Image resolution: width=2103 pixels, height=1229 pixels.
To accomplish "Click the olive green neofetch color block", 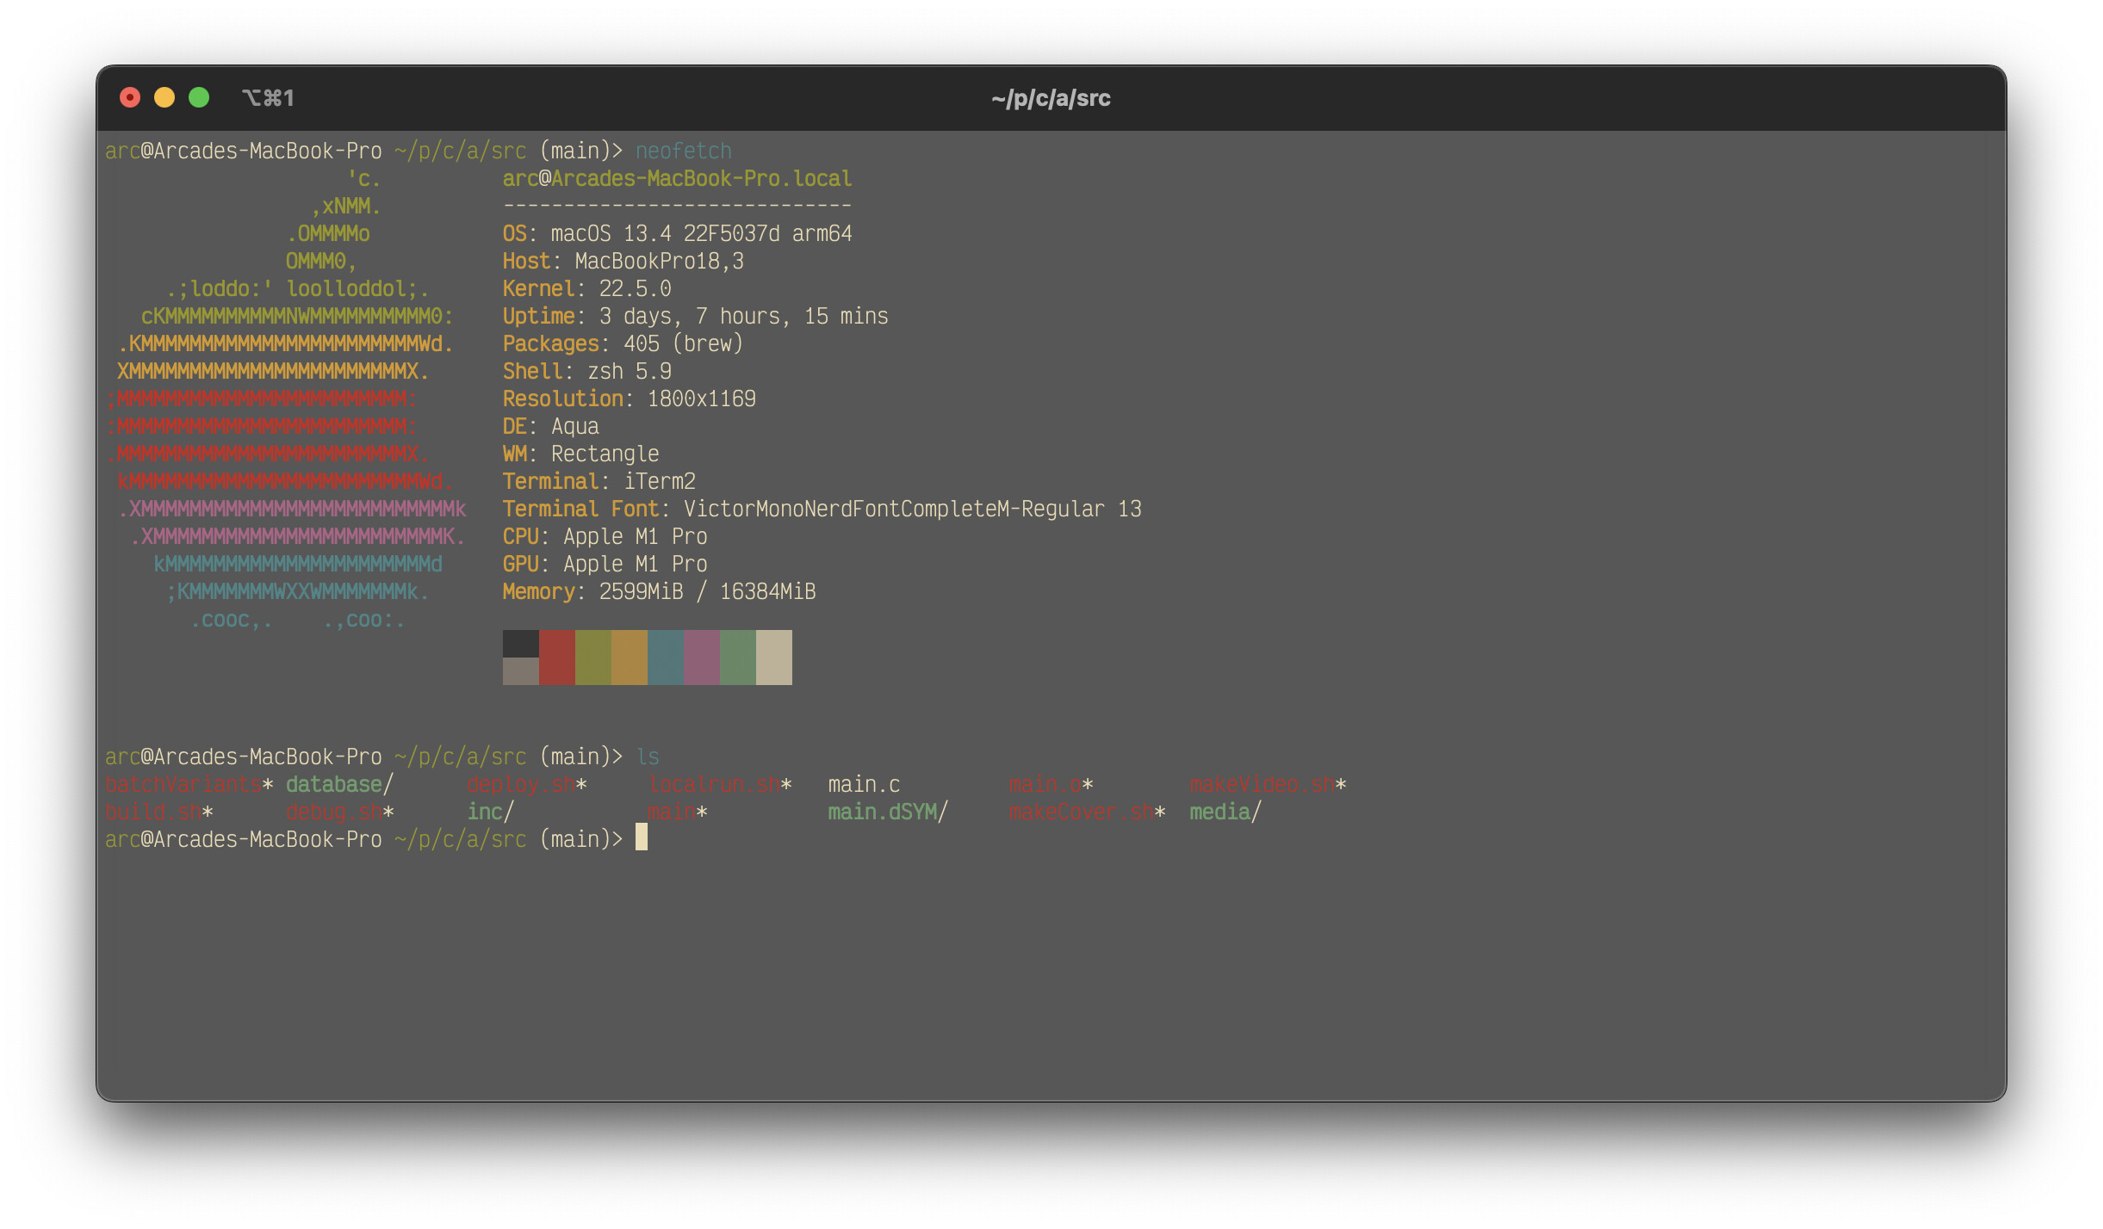I will [x=593, y=658].
